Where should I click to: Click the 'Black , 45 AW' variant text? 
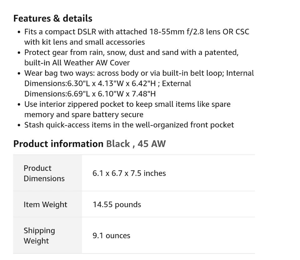click(x=136, y=144)
